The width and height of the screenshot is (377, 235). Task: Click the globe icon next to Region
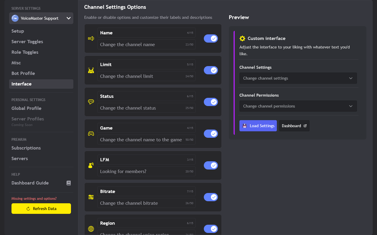click(x=91, y=229)
